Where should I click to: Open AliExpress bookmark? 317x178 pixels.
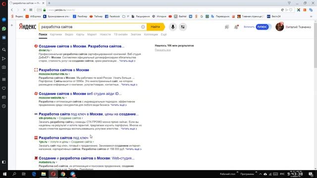click(33, 16)
